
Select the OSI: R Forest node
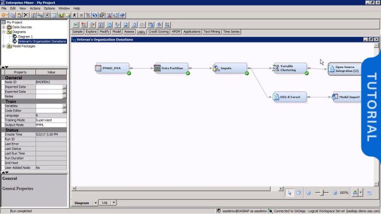click(x=290, y=97)
